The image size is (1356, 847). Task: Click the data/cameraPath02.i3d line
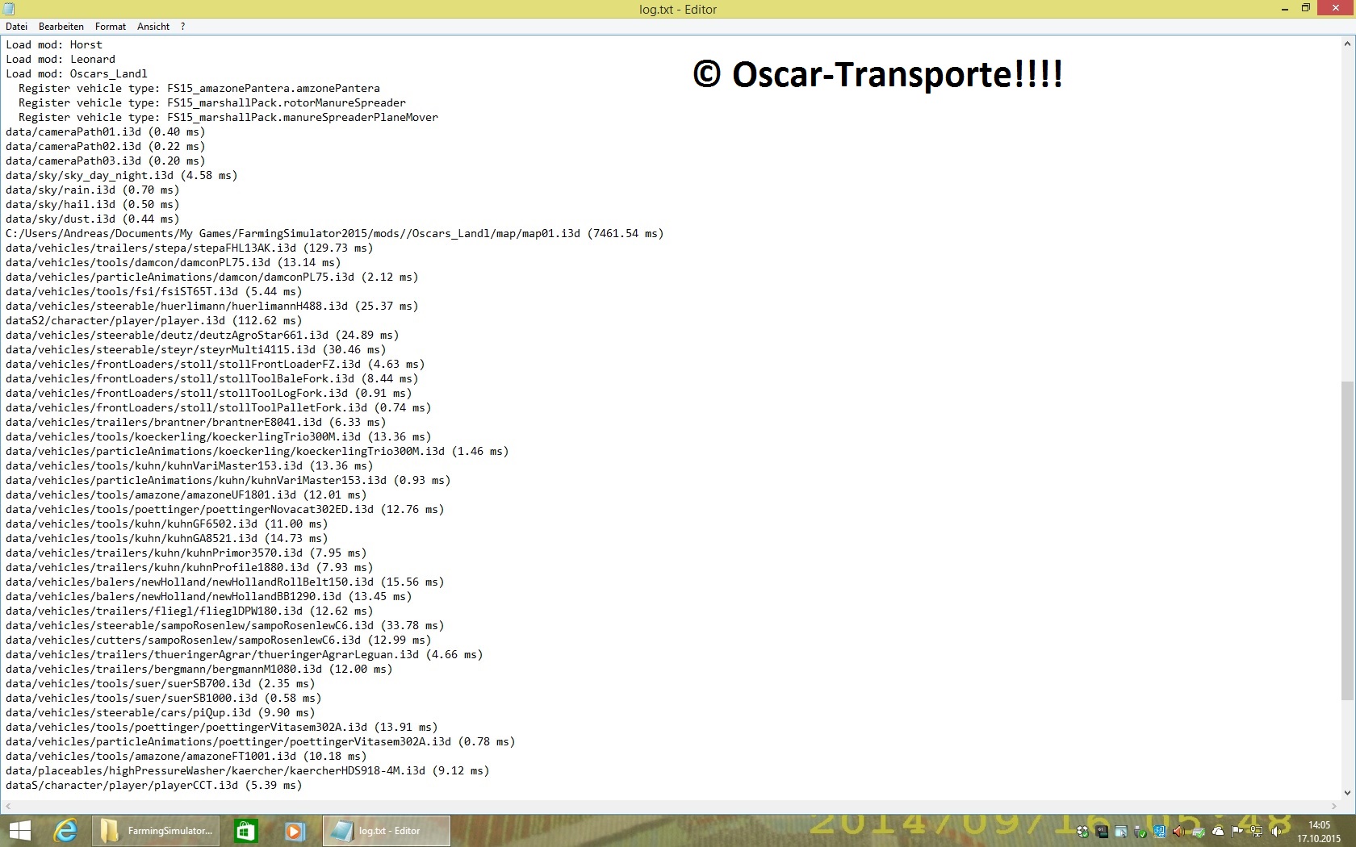click(x=106, y=147)
